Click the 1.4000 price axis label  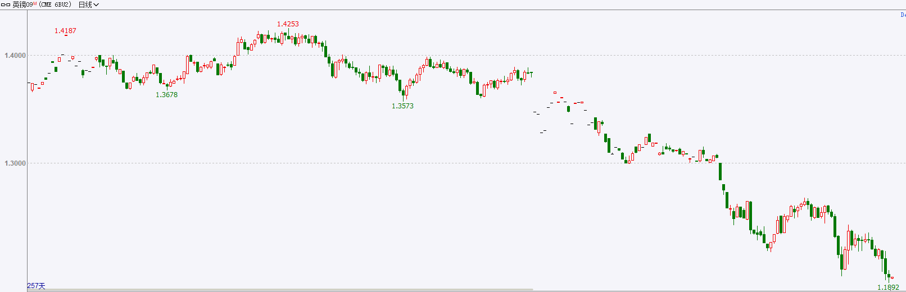click(15, 56)
